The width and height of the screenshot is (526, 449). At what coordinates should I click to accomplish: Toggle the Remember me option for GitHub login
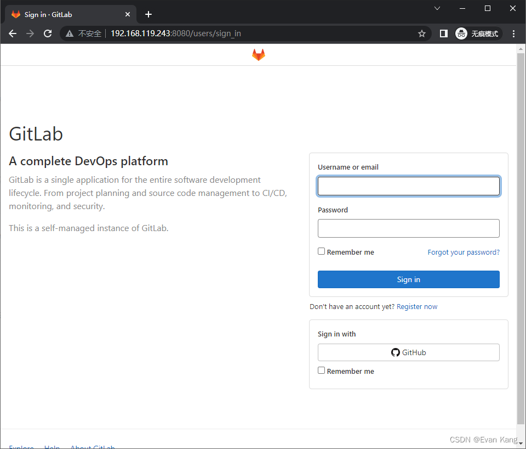[321, 370]
